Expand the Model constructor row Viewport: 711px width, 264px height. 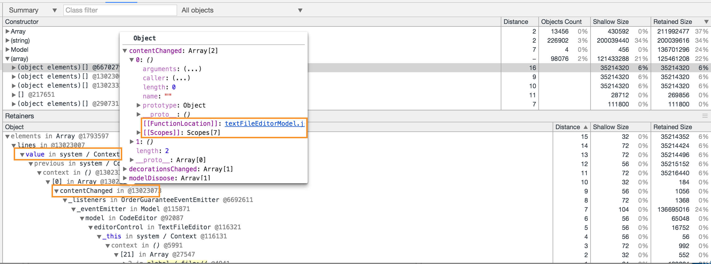tap(7, 49)
